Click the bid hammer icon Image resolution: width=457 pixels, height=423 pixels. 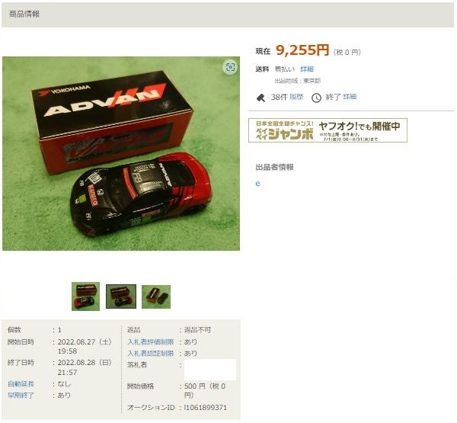(x=260, y=98)
